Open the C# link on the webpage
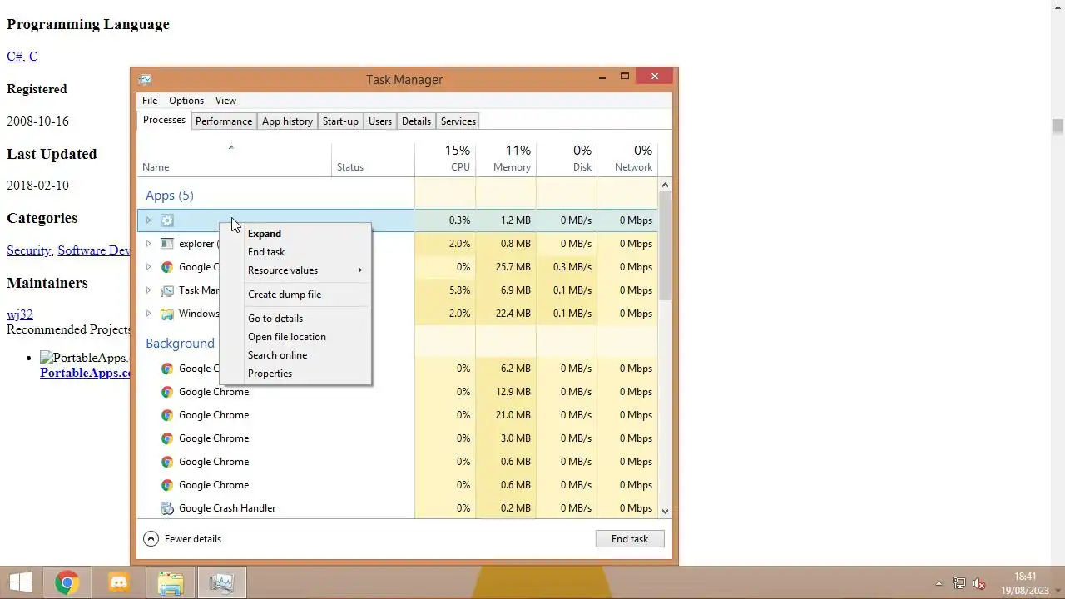This screenshot has height=599, width=1065. coord(14,57)
